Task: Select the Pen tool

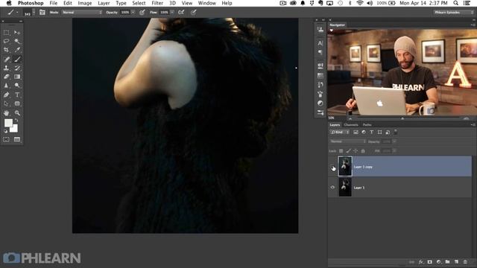Action: tap(7, 95)
